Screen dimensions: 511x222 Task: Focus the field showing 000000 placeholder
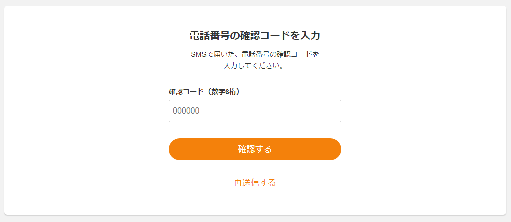[x=255, y=111]
